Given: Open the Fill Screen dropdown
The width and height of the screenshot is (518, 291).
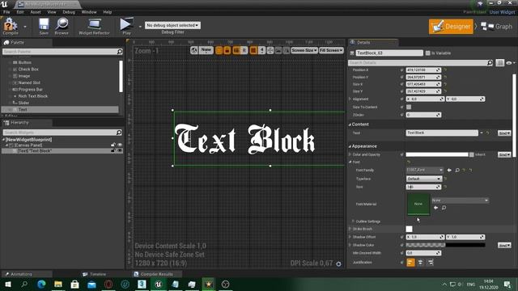Looking at the screenshot, I should pos(331,50).
